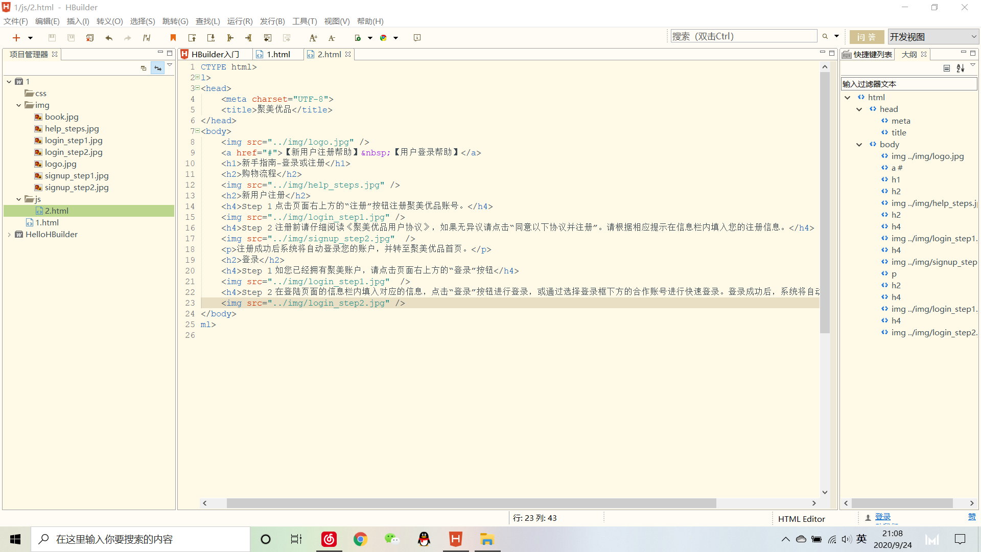Click collapse all icon in project manager
This screenshot has width=981, height=552.
(144, 68)
